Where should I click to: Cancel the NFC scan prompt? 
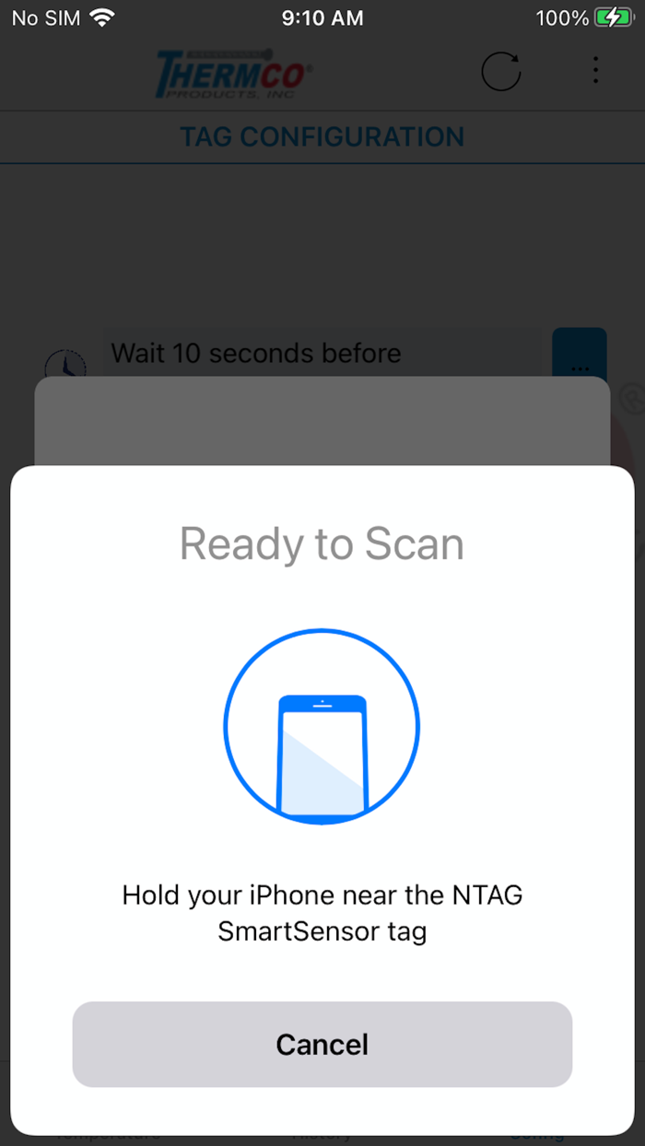tap(322, 1044)
